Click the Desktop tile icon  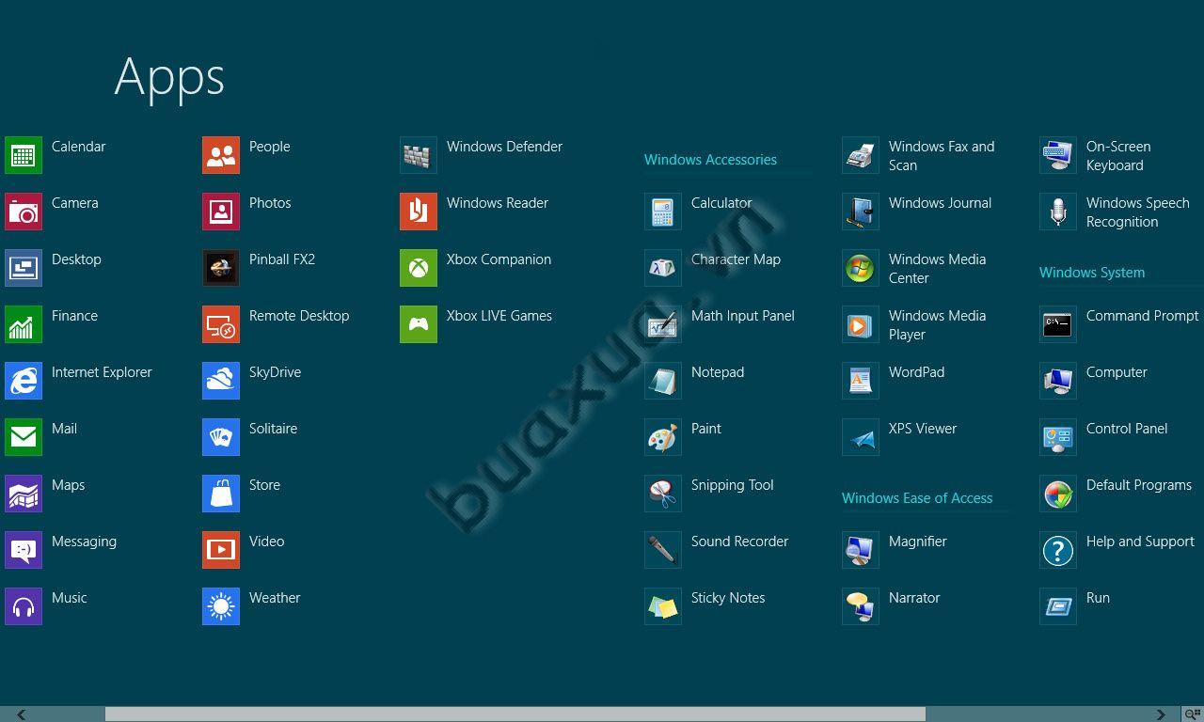pos(24,268)
